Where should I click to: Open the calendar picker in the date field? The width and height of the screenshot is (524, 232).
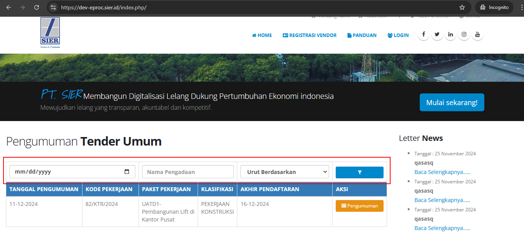tap(127, 172)
